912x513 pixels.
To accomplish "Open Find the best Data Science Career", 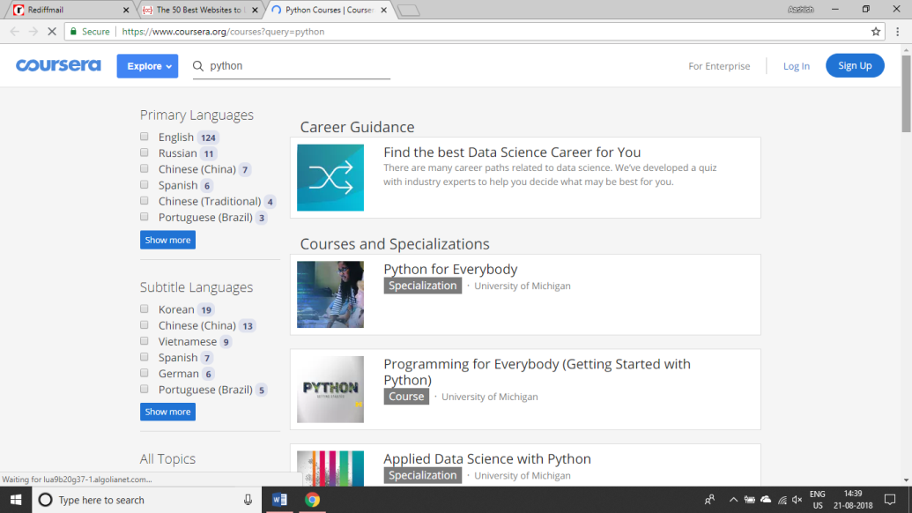I will (512, 152).
